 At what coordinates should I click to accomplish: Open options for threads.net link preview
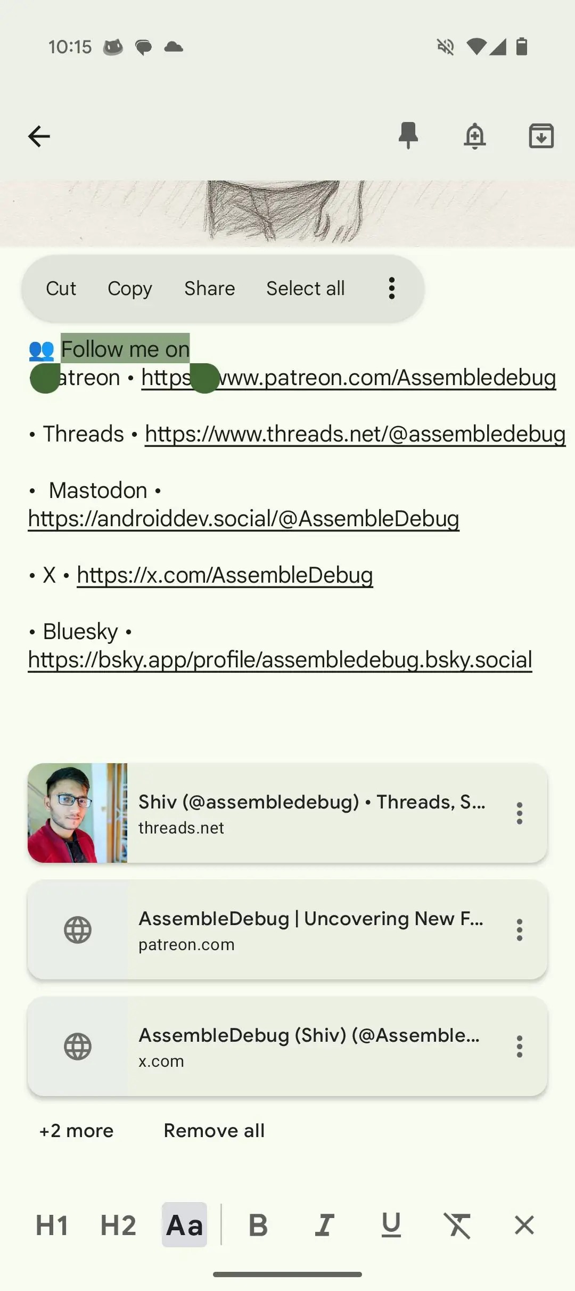[x=520, y=813]
